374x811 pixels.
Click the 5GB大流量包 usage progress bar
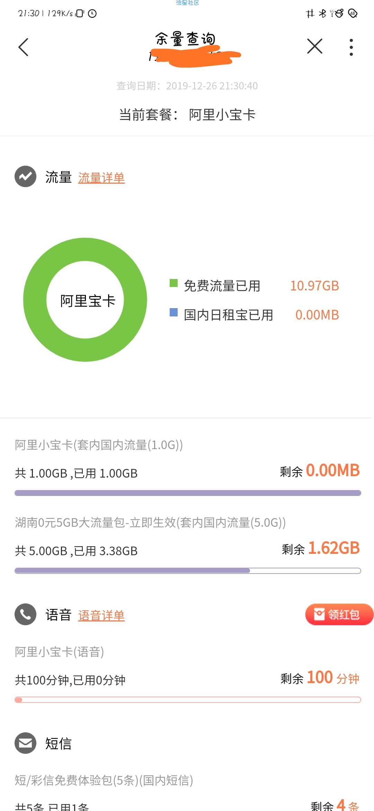click(188, 570)
